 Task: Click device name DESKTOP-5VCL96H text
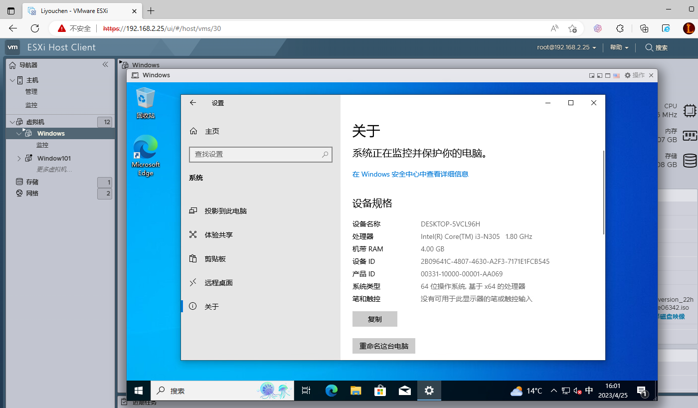(450, 224)
